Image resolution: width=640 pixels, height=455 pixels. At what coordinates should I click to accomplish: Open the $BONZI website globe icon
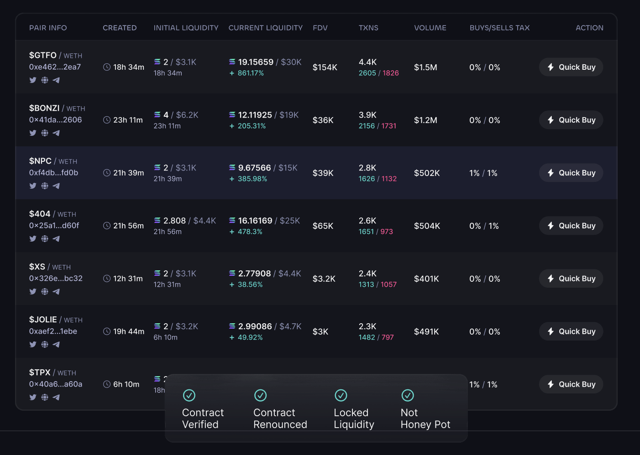45,133
